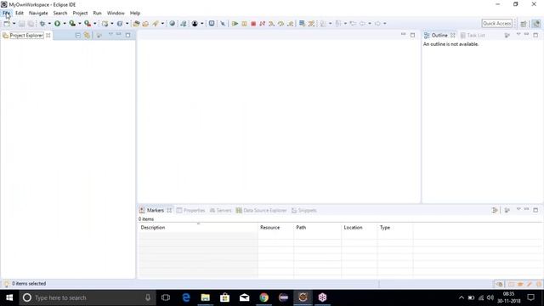Click the Search flashlight icon
The height and width of the screenshot is (306, 544).
156,24
